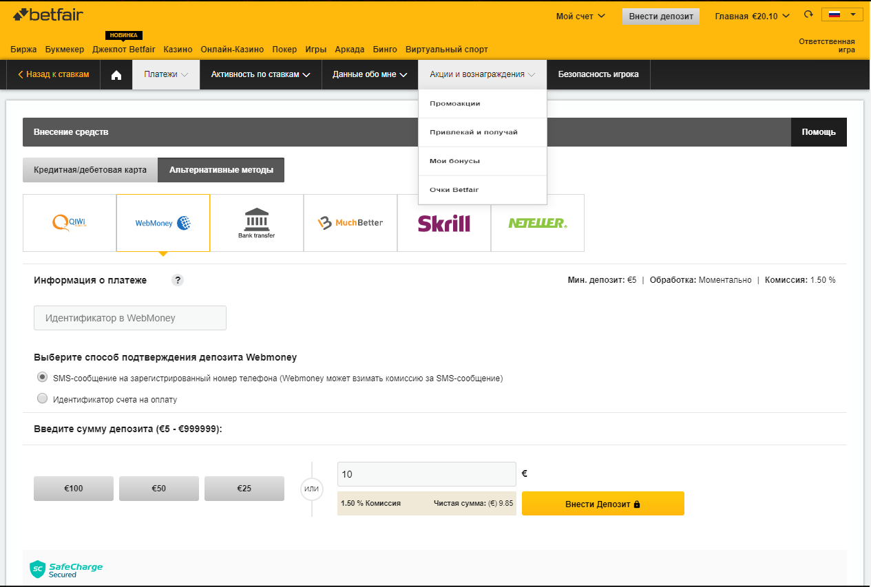Open the Russian flag language dropdown

tap(841, 15)
